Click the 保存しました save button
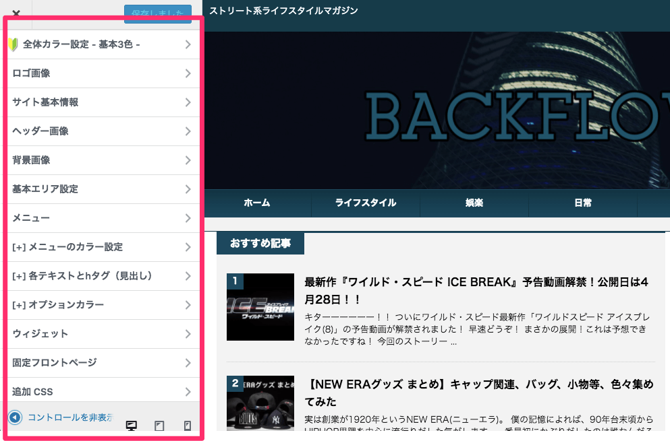This screenshot has height=441, width=670. point(157,13)
